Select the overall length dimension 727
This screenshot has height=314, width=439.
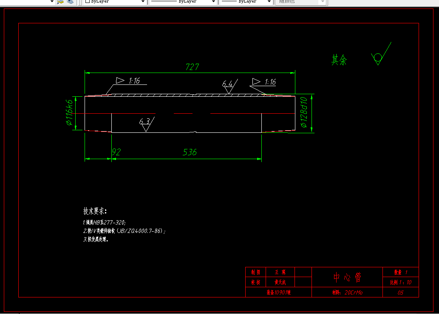tap(192, 67)
